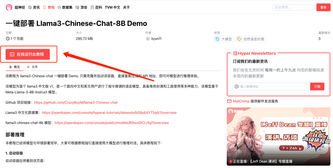This screenshot has height=168, width=333.
Task: Open the Llama3 中文化数据集 openbayes link
Action: pos(109,113)
